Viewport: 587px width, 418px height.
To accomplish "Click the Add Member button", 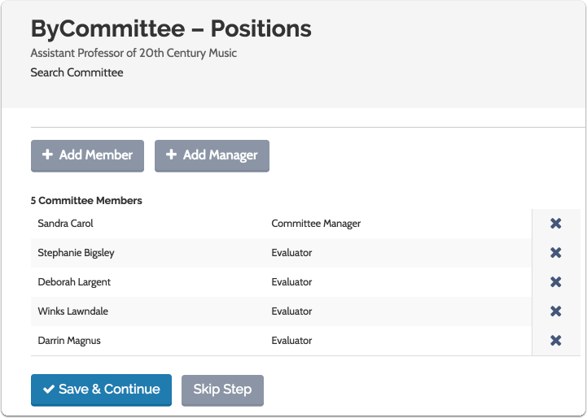I will [x=87, y=155].
